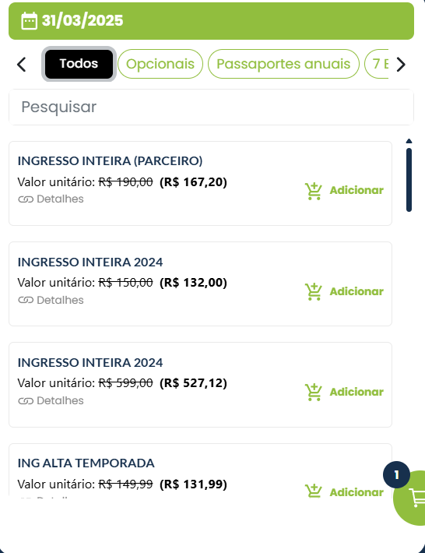Click Adicionar for ING ALTA TEMPORADA
Screen dimensions: 425x553
pyautogui.click(x=357, y=492)
